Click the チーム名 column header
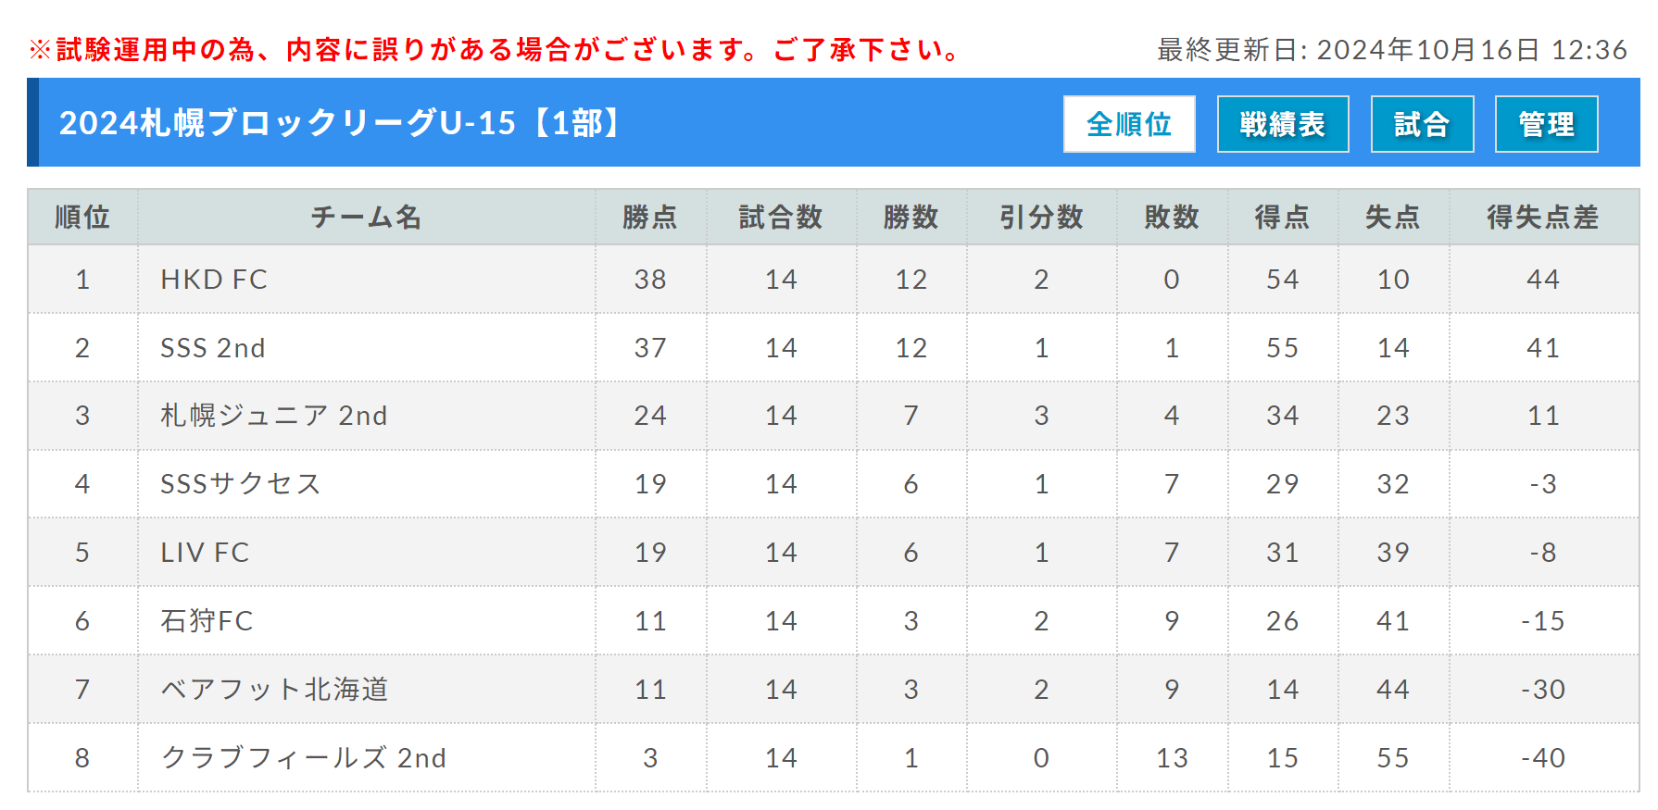The height and width of the screenshot is (810, 1658). 366,218
